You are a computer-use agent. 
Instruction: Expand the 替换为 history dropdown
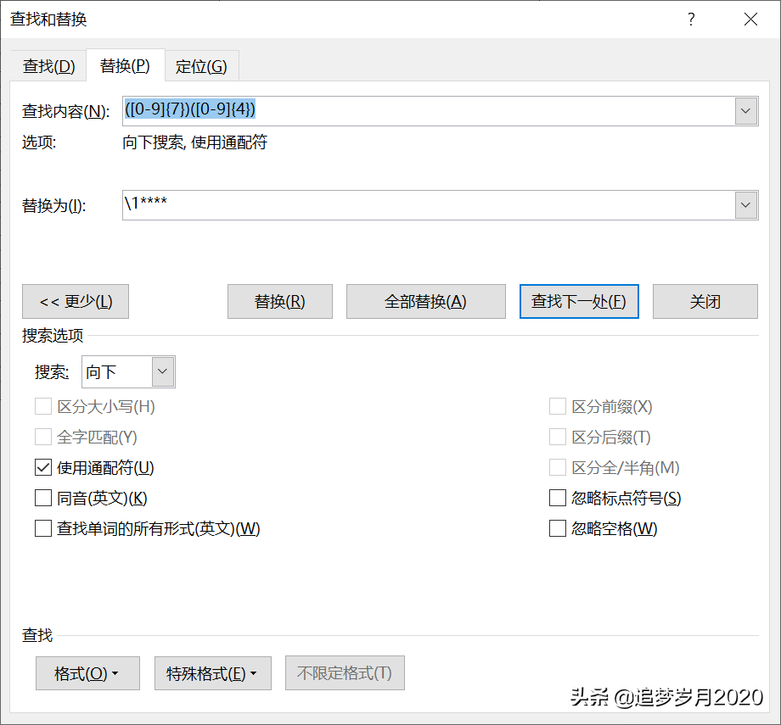pos(745,205)
